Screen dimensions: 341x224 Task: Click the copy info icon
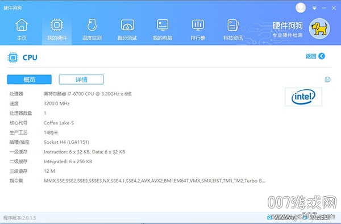pyautogui.click(x=327, y=80)
